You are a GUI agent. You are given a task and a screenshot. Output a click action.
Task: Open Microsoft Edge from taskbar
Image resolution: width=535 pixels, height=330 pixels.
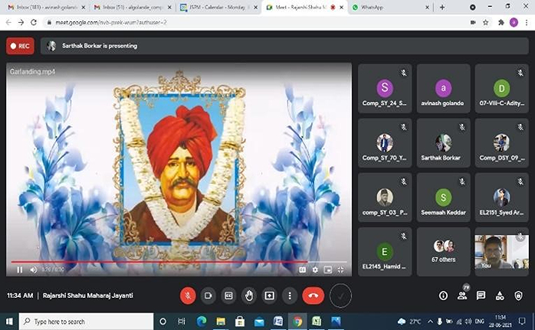(202, 322)
